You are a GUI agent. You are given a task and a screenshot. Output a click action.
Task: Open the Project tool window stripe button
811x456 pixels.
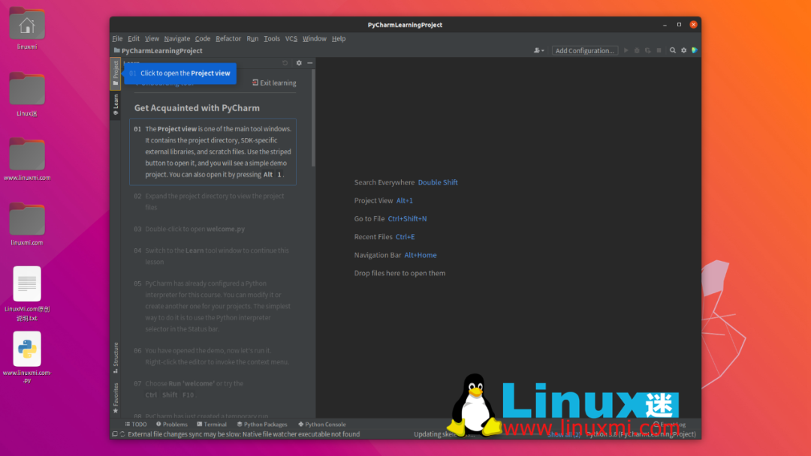click(x=116, y=73)
